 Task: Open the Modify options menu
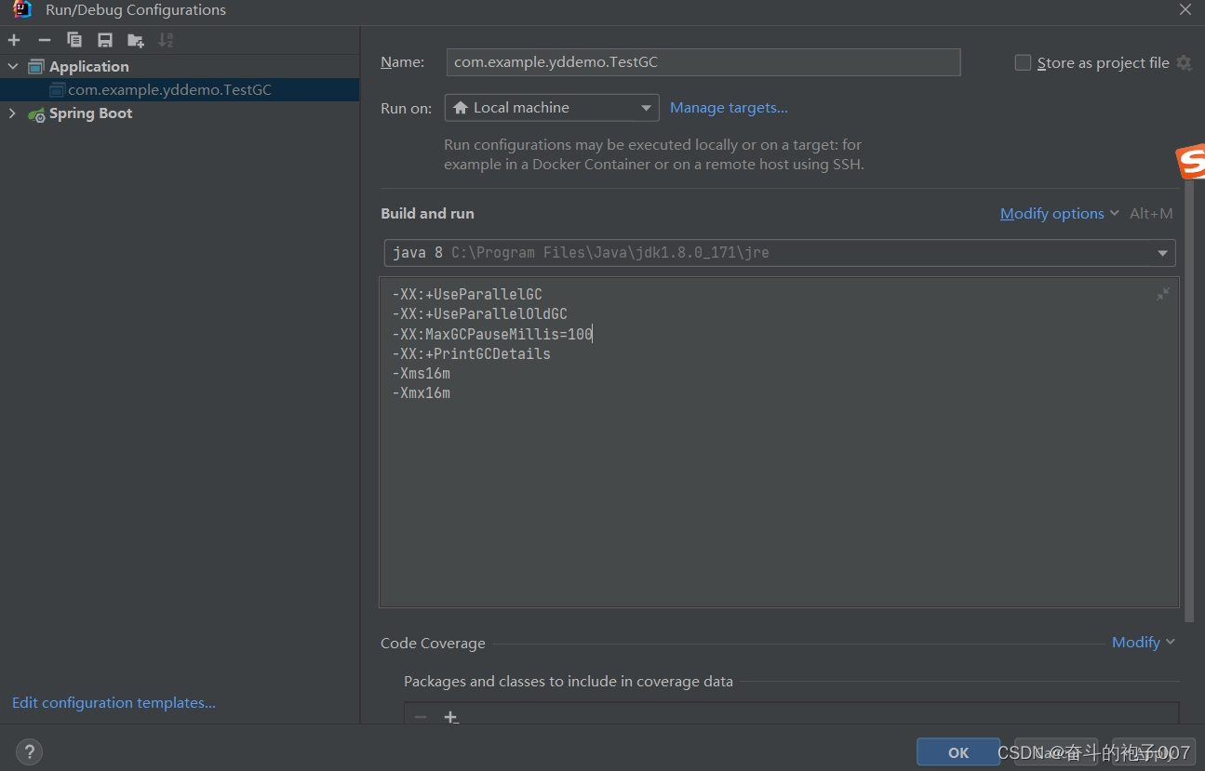[1060, 214]
